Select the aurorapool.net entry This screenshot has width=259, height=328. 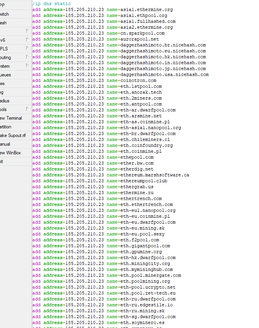(x=96, y=39)
